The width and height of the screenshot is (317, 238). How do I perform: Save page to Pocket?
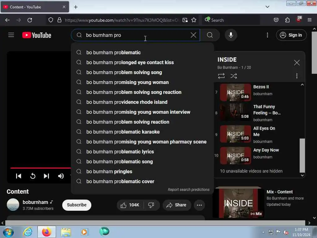click(x=276, y=20)
